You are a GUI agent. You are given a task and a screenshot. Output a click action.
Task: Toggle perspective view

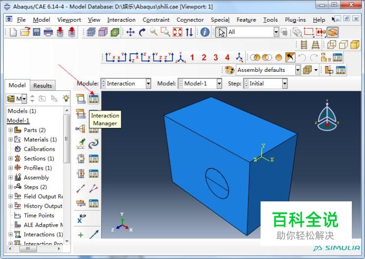(x=315, y=44)
